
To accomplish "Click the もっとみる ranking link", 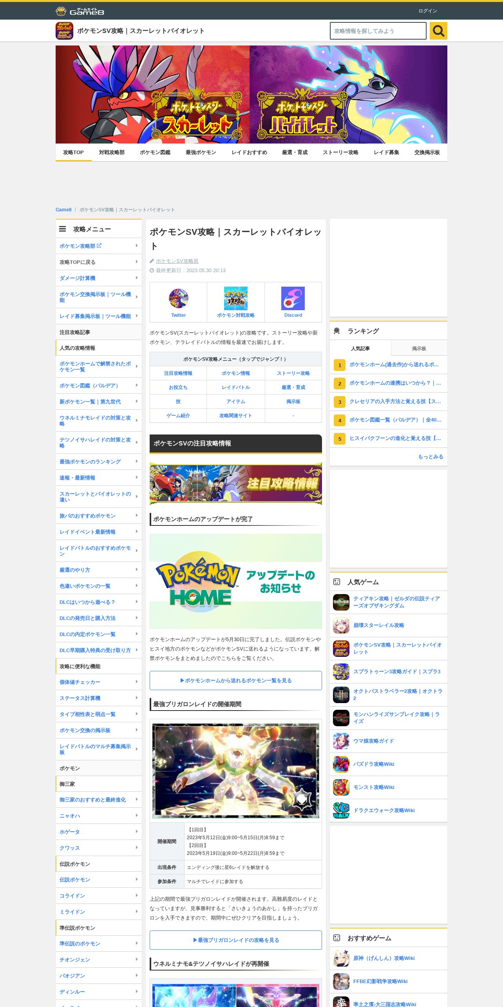I will 431,456.
